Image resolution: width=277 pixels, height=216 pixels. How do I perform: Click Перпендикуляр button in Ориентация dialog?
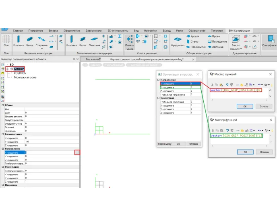pos(164,144)
